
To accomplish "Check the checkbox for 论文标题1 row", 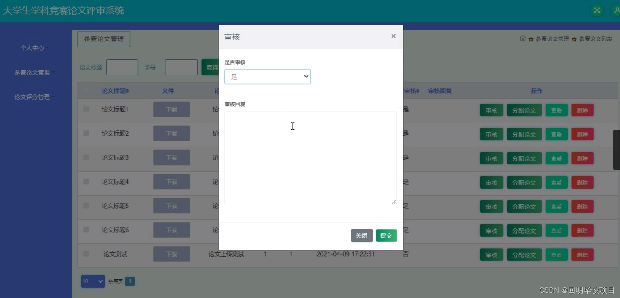I will point(86,109).
